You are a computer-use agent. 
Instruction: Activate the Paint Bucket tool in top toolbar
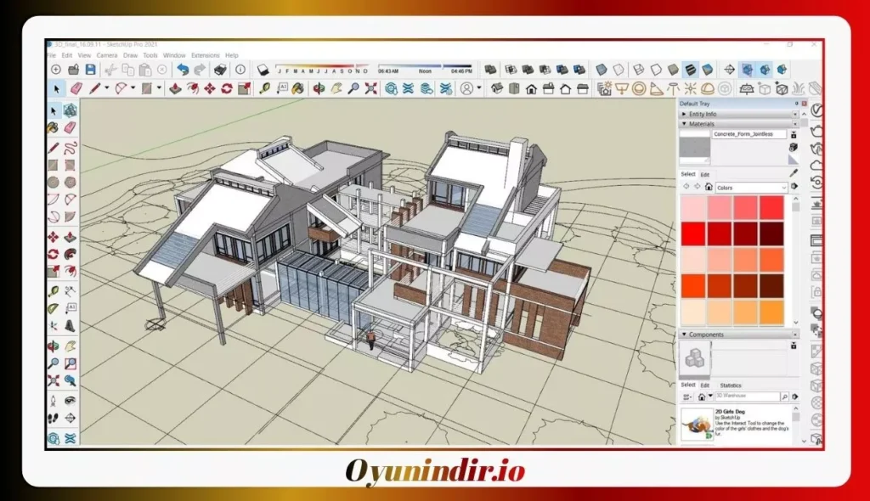pos(298,89)
